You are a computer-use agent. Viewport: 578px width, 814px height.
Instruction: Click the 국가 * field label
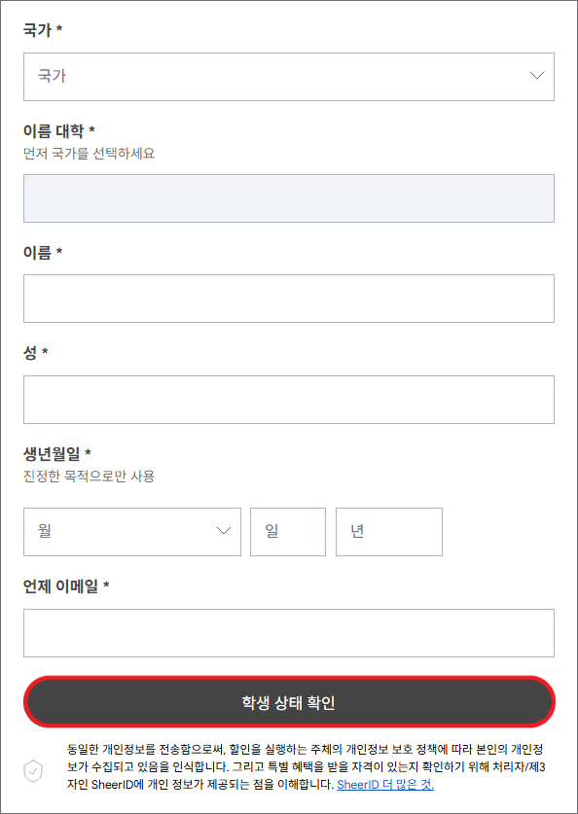click(43, 29)
